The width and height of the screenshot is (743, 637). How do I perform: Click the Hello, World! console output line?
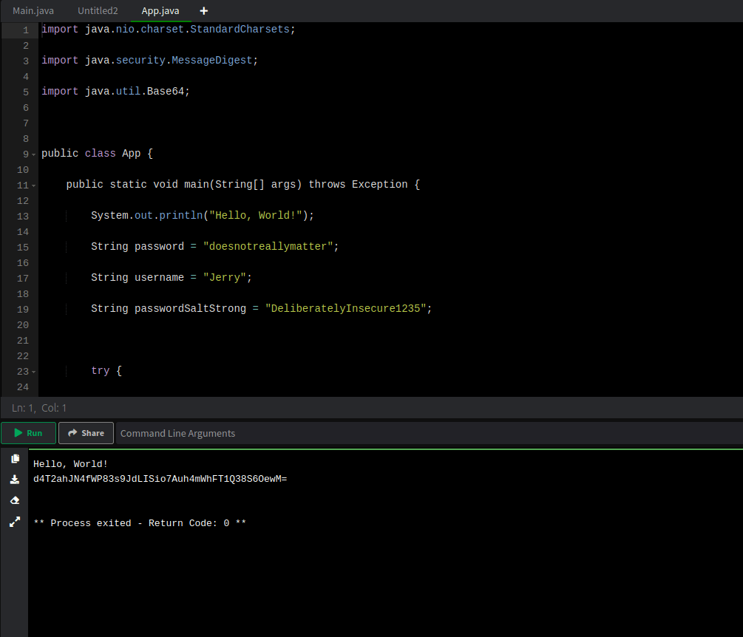[71, 464]
